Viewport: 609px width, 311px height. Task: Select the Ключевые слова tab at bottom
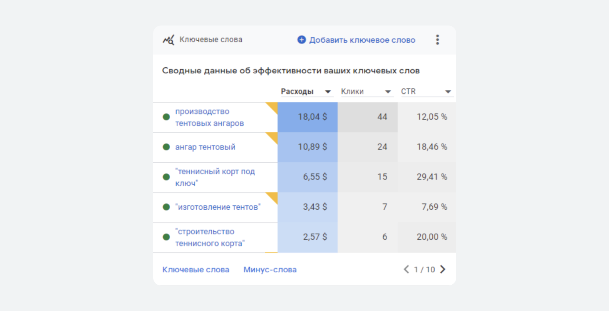click(195, 270)
